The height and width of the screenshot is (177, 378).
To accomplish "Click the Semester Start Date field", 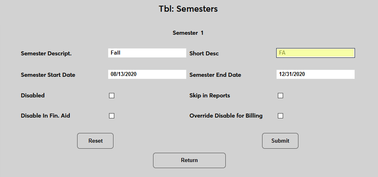I will click(147, 74).
